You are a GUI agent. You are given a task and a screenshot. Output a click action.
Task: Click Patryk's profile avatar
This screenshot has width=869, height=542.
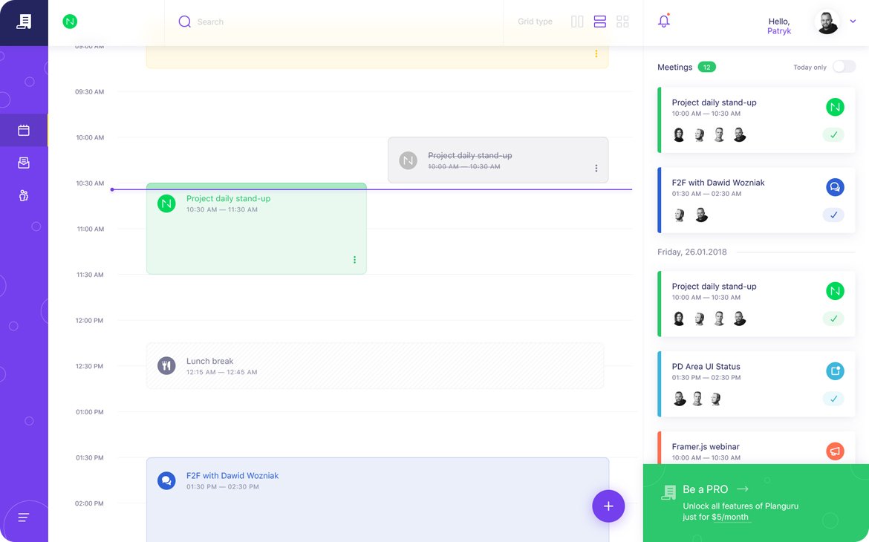tap(827, 23)
